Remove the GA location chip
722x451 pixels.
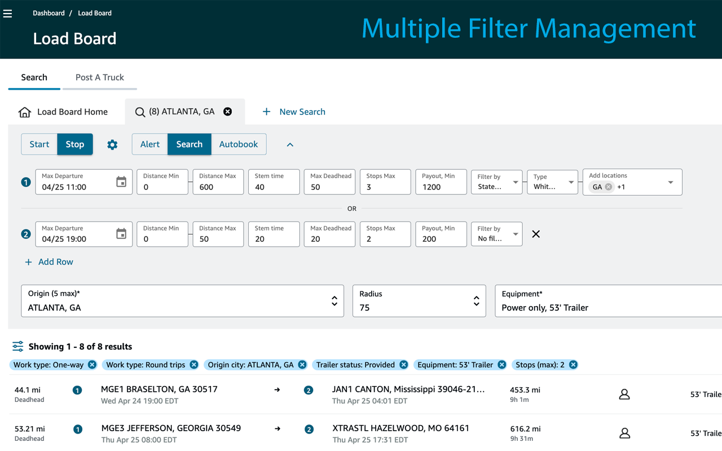609,187
